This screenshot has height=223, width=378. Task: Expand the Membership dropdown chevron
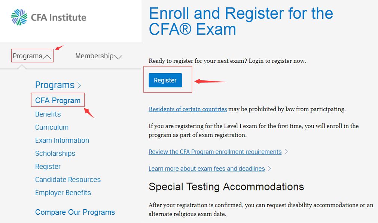click(x=118, y=57)
